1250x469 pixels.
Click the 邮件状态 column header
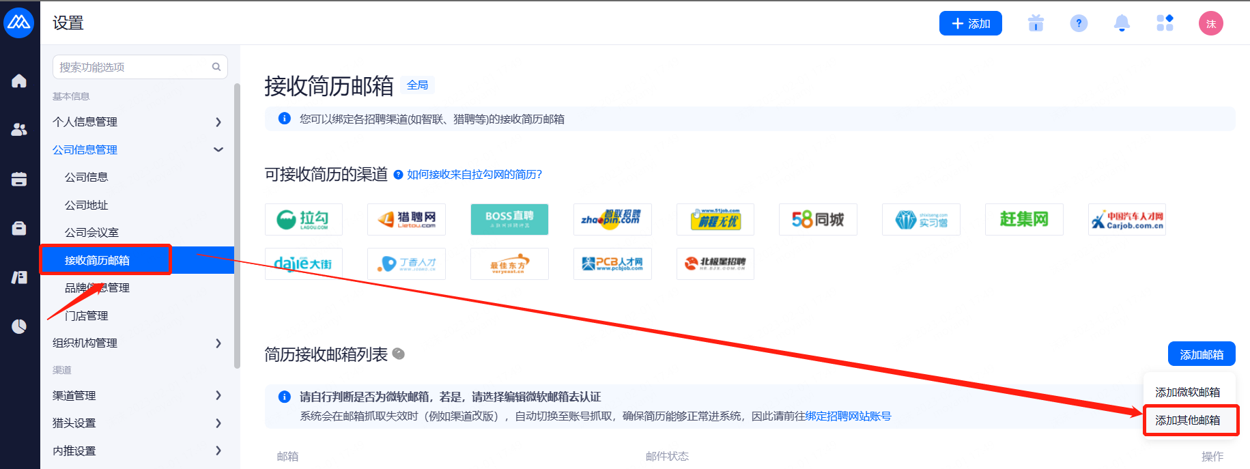coord(667,456)
